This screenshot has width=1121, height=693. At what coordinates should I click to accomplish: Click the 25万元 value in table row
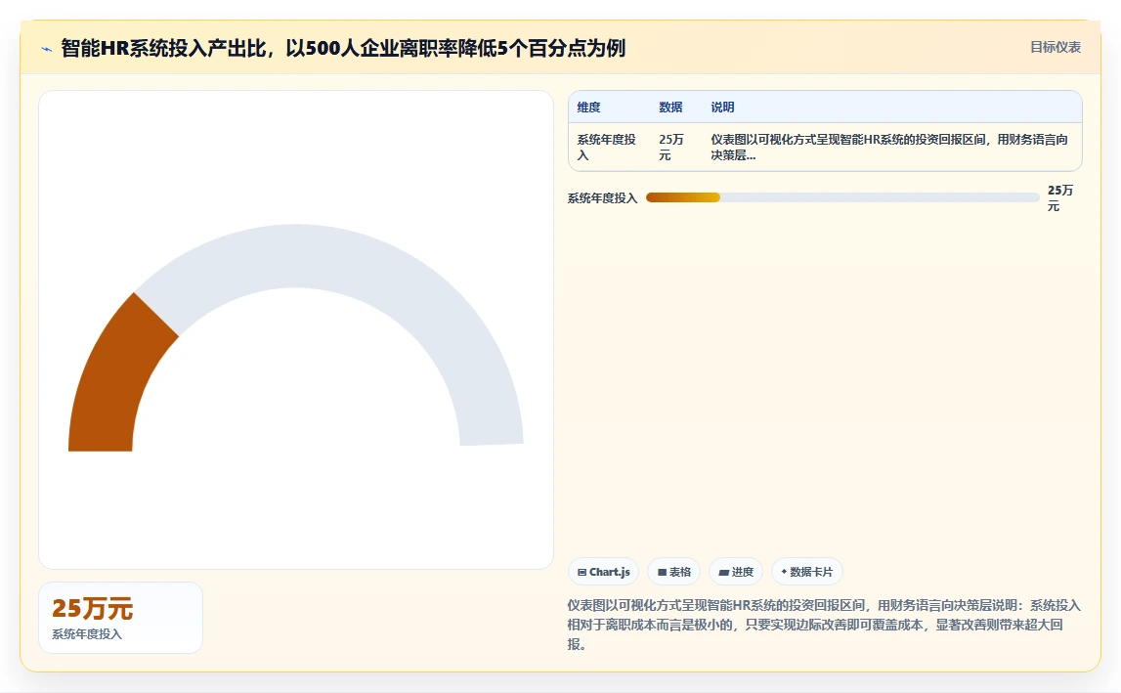pos(671,148)
